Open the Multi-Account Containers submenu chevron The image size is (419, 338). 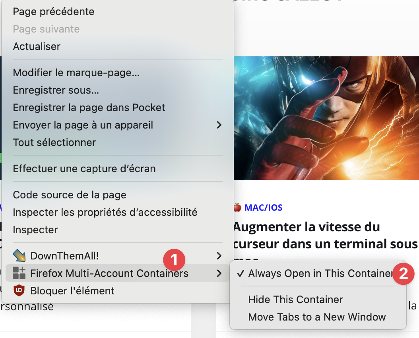tap(219, 273)
